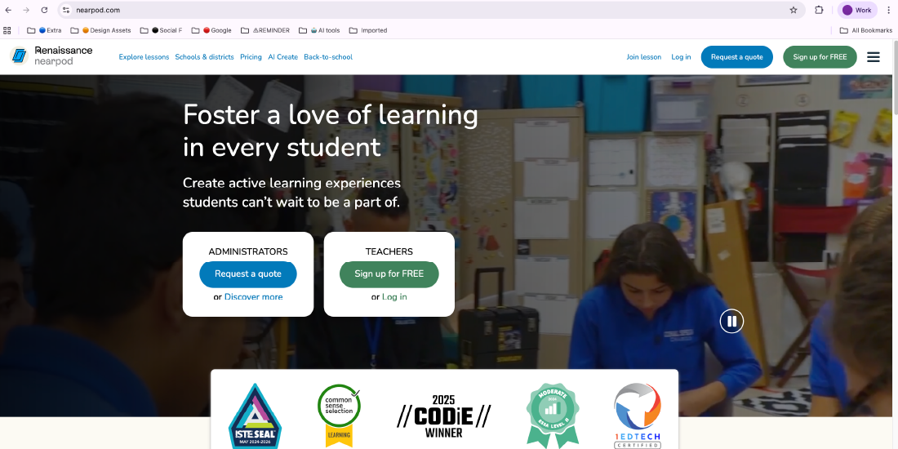Viewport: 898px width, 449px height.
Task: Open Schools & districts in navigation
Action: click(204, 56)
